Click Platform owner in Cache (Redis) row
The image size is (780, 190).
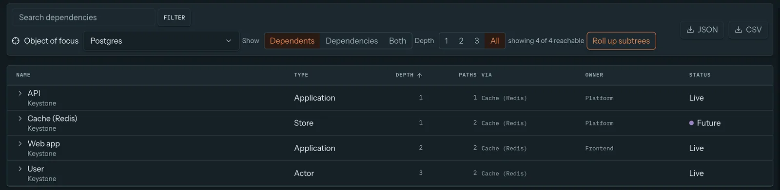point(599,123)
